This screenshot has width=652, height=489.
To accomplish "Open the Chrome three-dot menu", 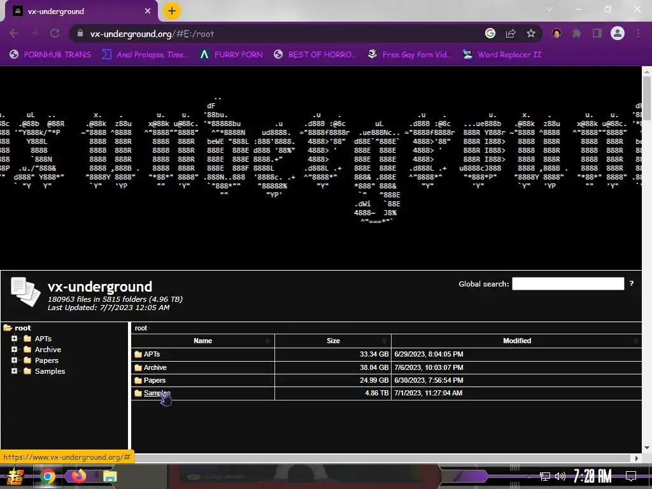I will [638, 33].
